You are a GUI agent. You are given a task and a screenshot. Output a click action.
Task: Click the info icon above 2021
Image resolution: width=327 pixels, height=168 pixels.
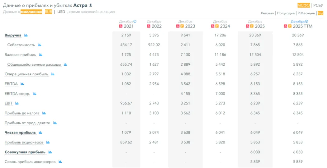pos(135,21)
